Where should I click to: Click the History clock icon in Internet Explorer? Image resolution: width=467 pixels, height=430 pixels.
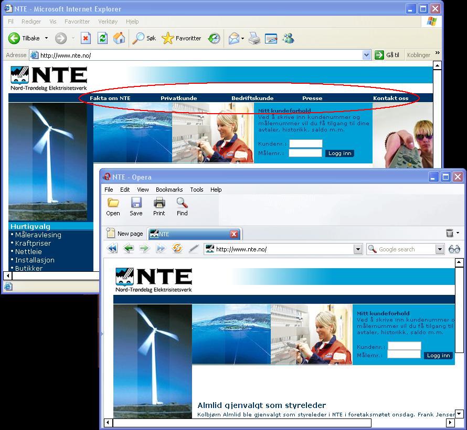214,38
